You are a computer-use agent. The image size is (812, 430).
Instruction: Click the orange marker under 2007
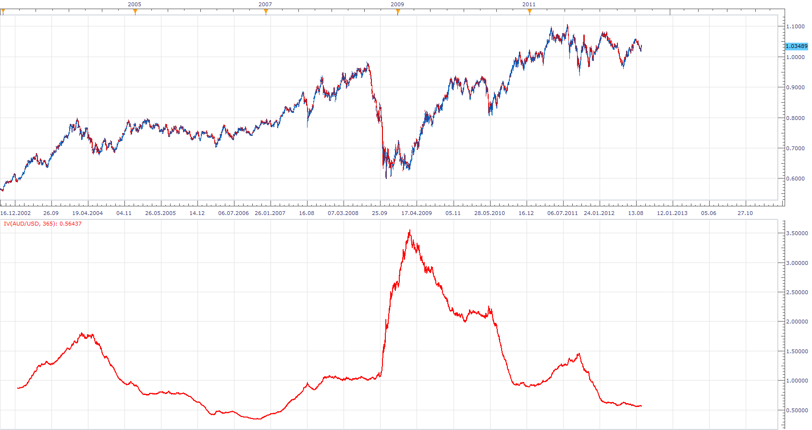pyautogui.click(x=266, y=12)
